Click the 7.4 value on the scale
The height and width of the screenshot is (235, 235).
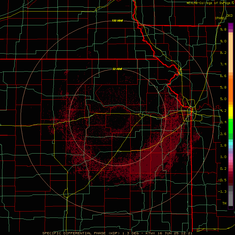pos(223,64)
